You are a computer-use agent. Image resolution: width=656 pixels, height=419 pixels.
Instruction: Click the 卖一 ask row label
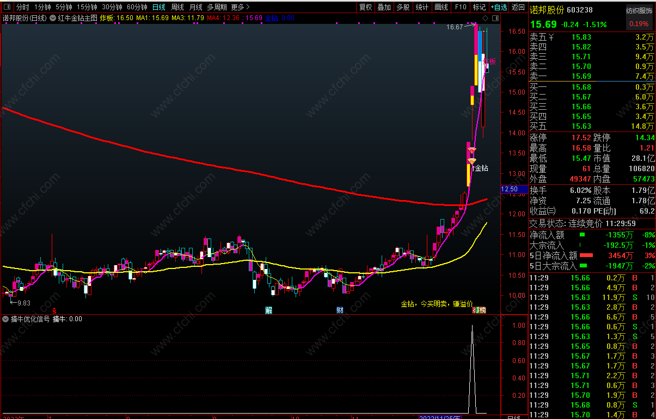pyautogui.click(x=538, y=77)
